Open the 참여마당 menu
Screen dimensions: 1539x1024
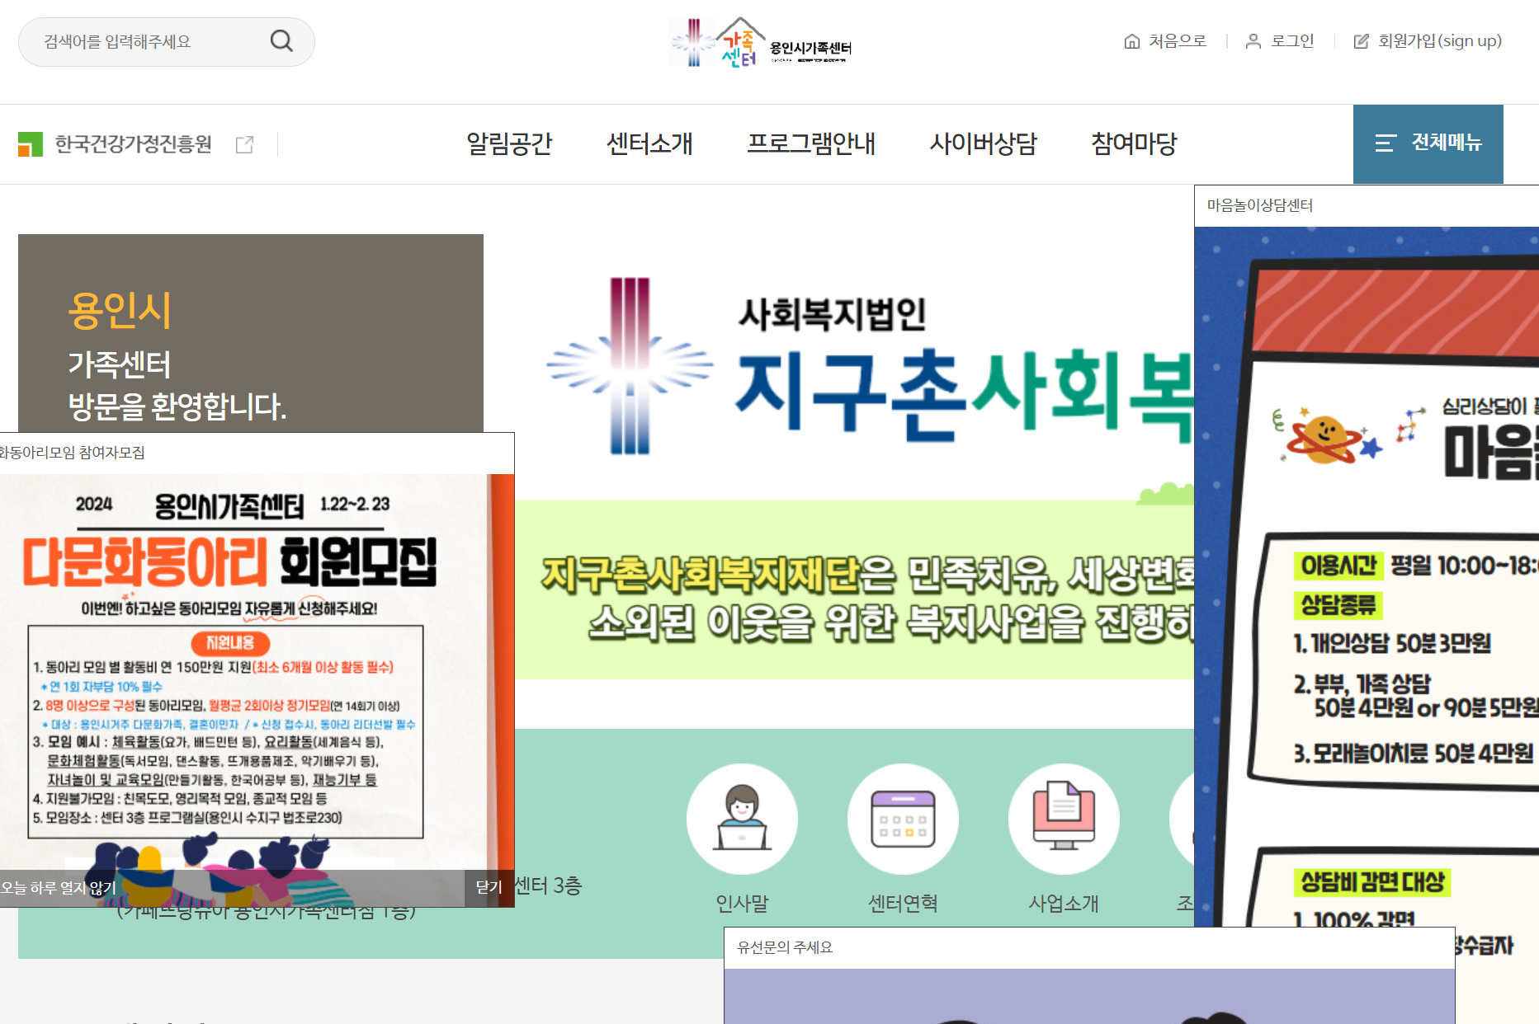1134,143
